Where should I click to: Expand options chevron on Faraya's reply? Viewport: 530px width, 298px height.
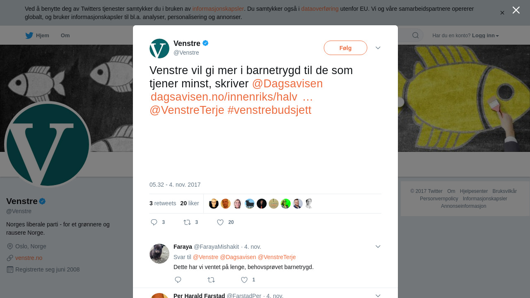point(378,247)
